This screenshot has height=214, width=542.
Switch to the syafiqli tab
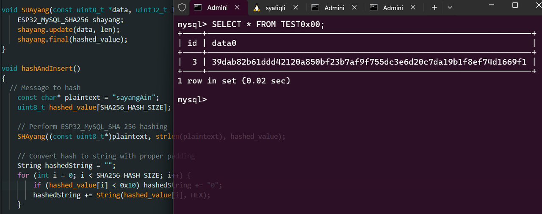[x=276, y=8]
